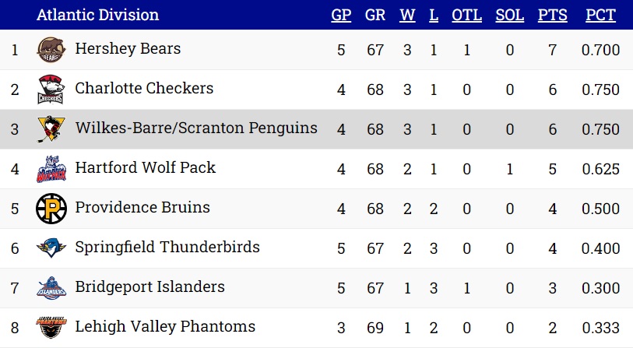This screenshot has width=633, height=348.
Task: Open Hershey Bears team name
Action: coord(128,48)
